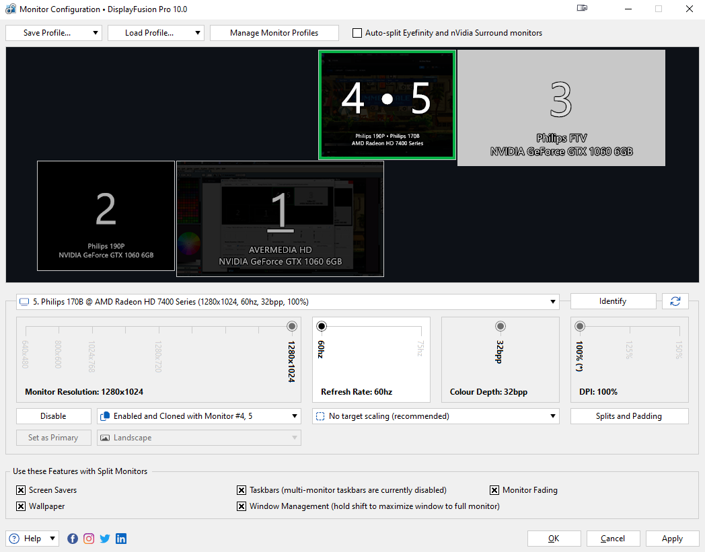Click the Splits and Padding button
This screenshot has width=705, height=552.
pyautogui.click(x=629, y=416)
